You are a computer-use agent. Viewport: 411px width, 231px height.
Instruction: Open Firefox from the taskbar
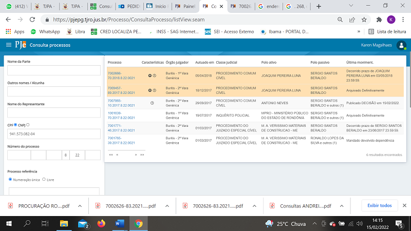[101, 223]
